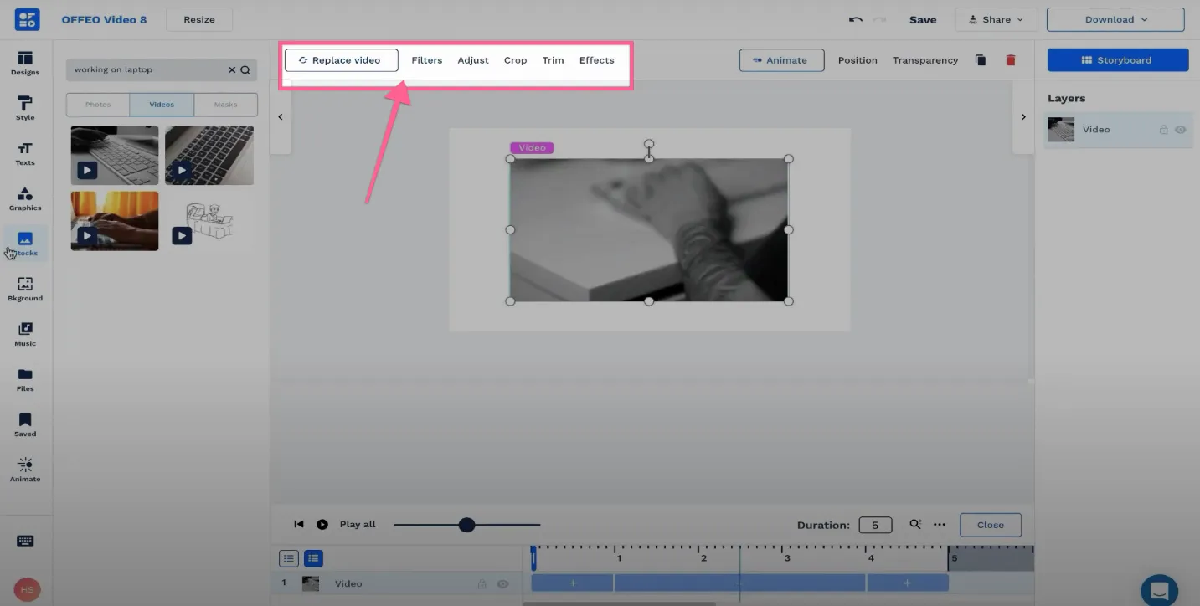Viewport: 1200px width, 606px height.
Task: Close the timeline panel
Action: coord(990,525)
